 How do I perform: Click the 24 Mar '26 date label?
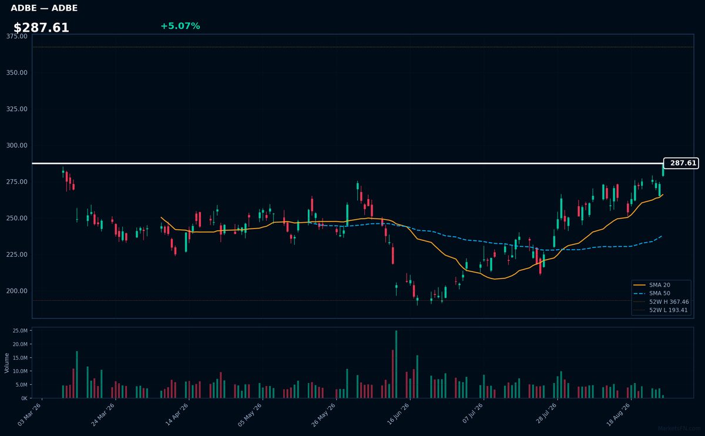[x=103, y=414]
